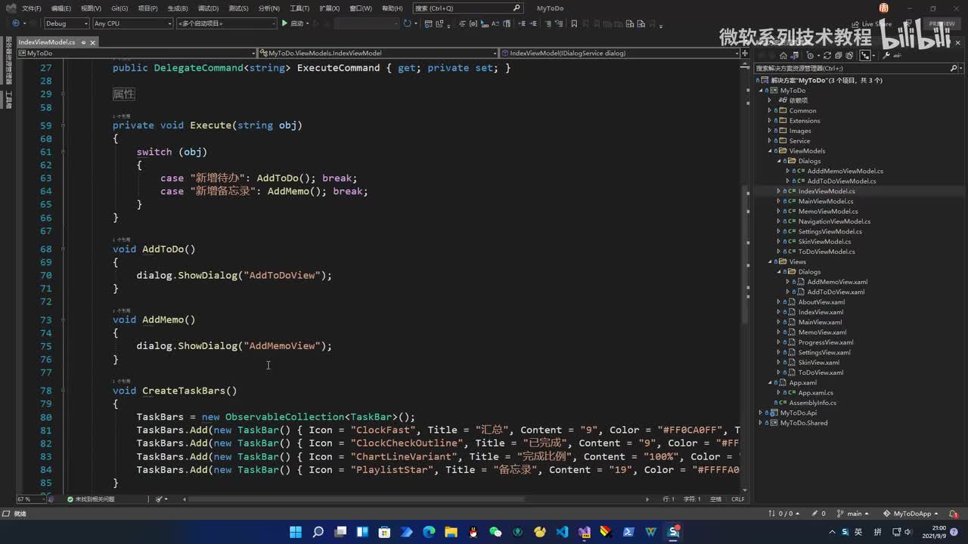Screen dimensions: 968x544
Task: Open the Any CPU platform dropdown
Action: point(132,23)
